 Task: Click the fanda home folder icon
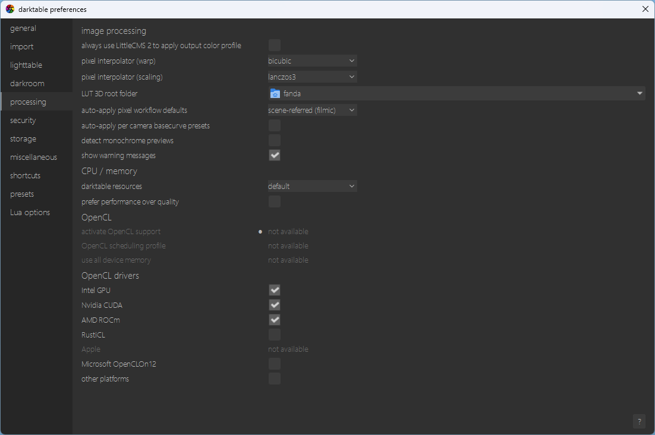tap(275, 93)
